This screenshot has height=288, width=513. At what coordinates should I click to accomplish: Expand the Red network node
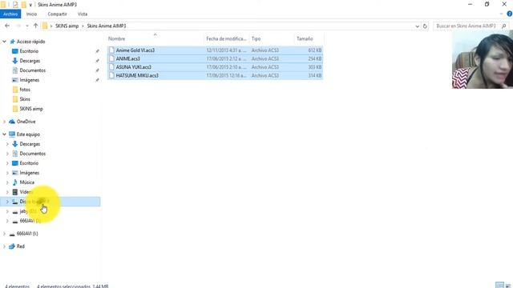pyautogui.click(x=4, y=246)
